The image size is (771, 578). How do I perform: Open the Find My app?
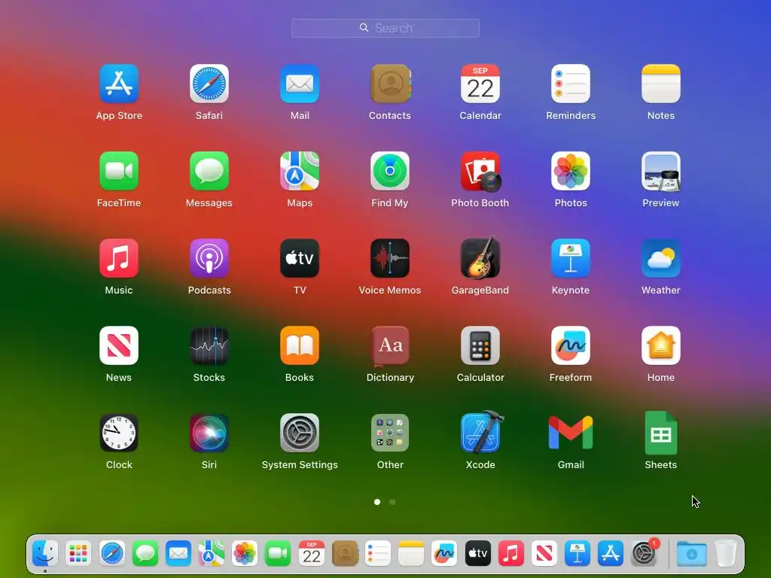390,171
